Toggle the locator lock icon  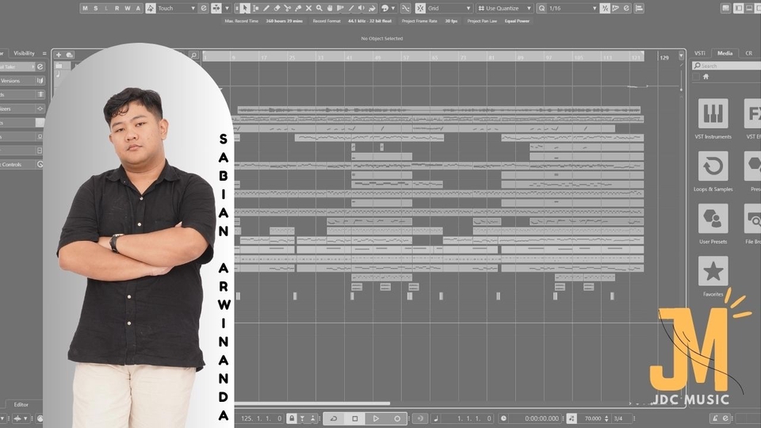coord(292,418)
